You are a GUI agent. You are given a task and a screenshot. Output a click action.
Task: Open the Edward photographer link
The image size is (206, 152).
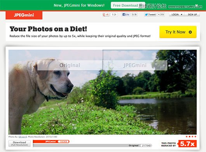[x=23, y=137]
